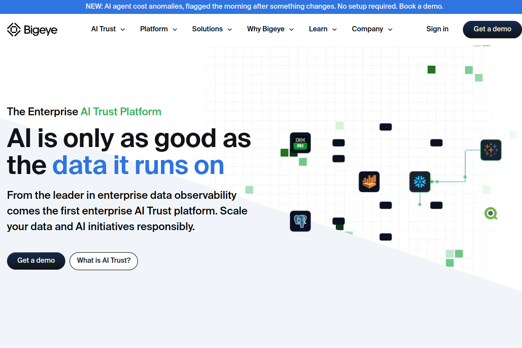Click What is AI Trust? button
Screen dimensions: 522x348
pyautogui.click(x=104, y=261)
